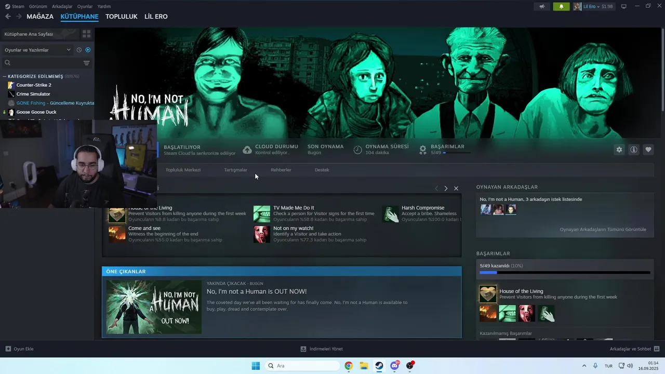
Task: Toggle ready-to-play games filter
Action: click(x=88, y=50)
